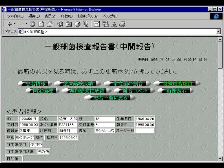Open the 表示 menu

coord(51,16)
